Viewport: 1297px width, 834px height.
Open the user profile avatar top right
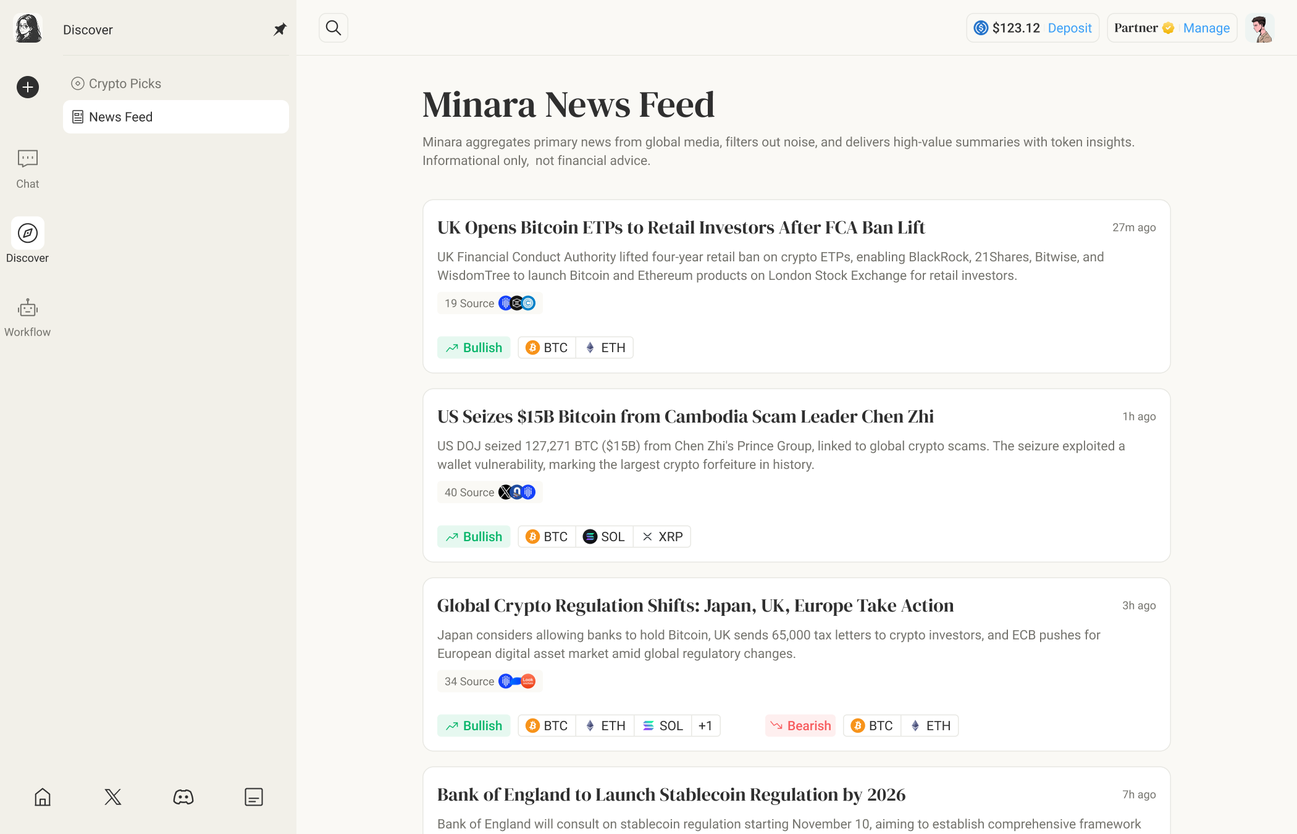[1260, 28]
